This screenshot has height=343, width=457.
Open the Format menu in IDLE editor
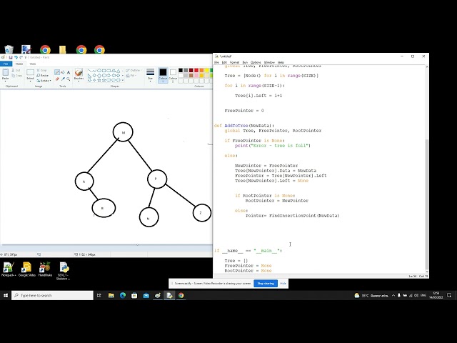tap(234, 62)
